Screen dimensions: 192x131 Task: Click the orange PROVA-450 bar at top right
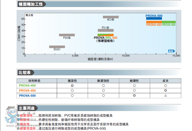[x=154, y=22]
